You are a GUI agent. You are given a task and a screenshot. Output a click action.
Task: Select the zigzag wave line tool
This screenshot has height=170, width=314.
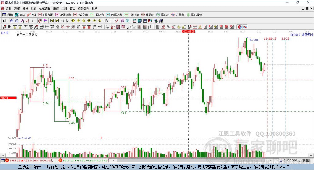[x=134, y=27]
